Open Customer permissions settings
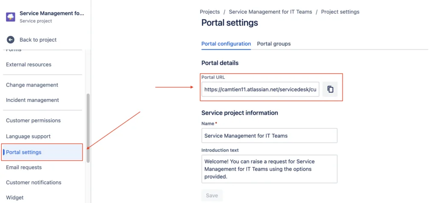The width and height of the screenshot is (435, 203). coord(33,121)
